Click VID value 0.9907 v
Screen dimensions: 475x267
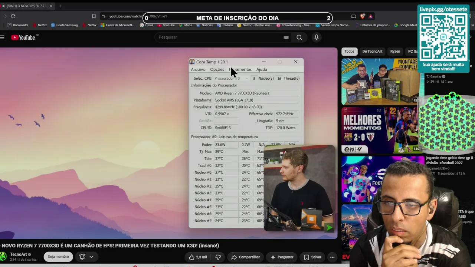click(222, 114)
